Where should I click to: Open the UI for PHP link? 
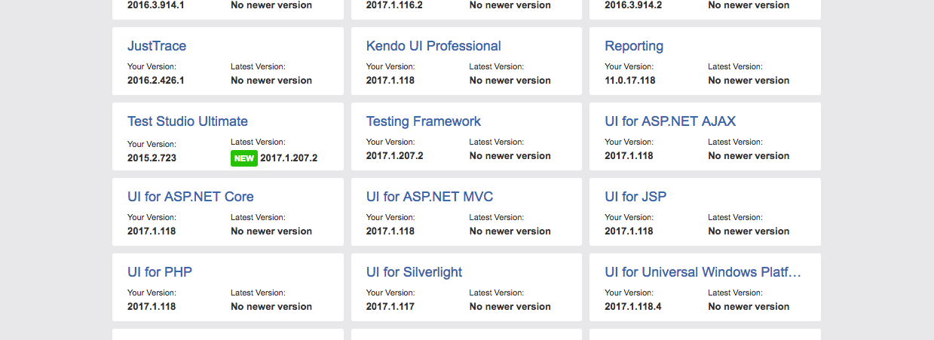pyautogui.click(x=160, y=272)
